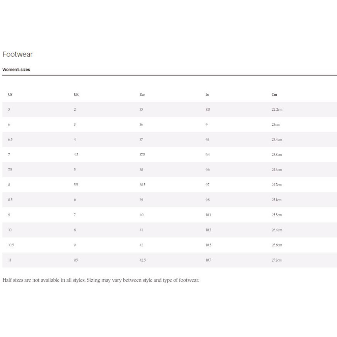Click the In column header

(x=207, y=94)
